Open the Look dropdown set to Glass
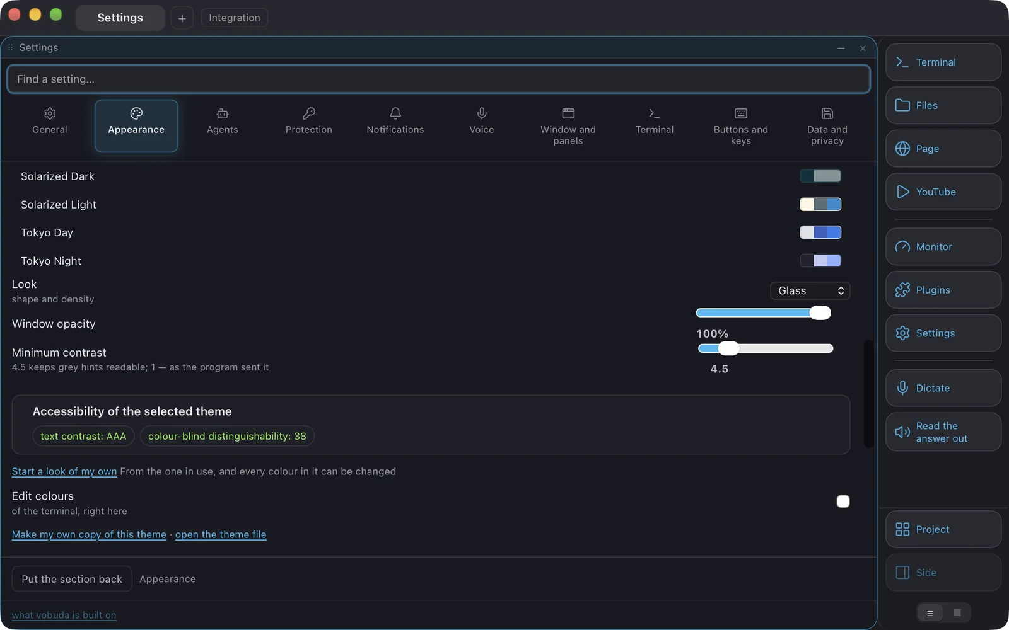1009x630 pixels. click(x=810, y=290)
